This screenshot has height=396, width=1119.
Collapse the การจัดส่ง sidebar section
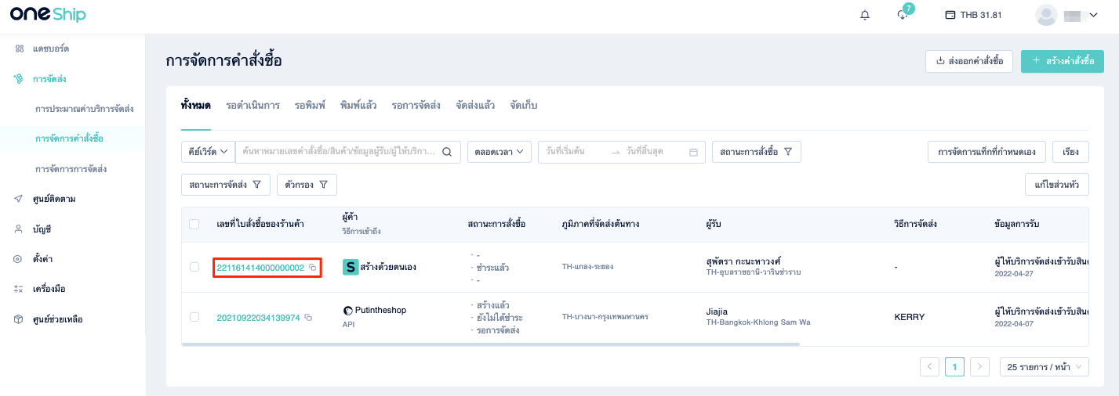[49, 79]
